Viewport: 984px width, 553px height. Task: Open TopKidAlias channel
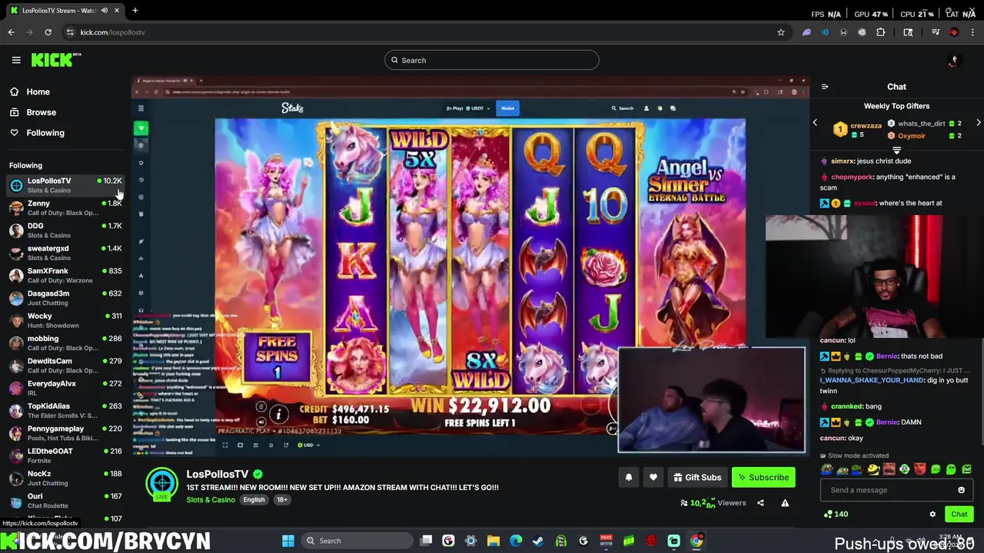point(65,410)
